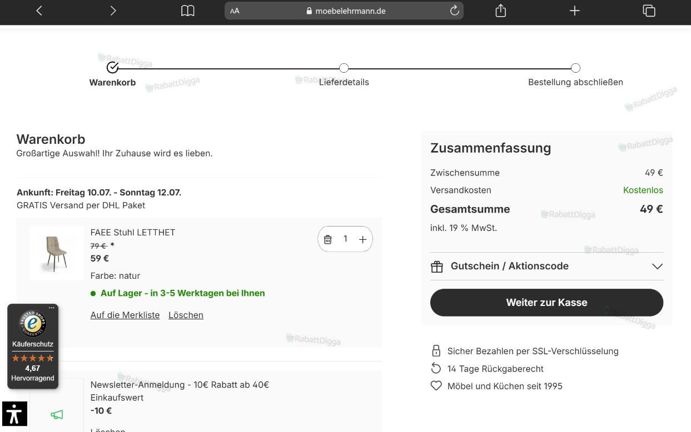The width and height of the screenshot is (691, 432).
Task: Click the Gesamtsumme 49 € amount
Action: point(651,209)
